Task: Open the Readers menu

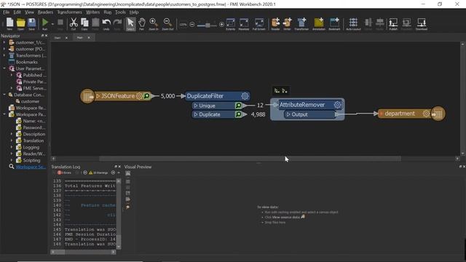Action: click(x=45, y=12)
